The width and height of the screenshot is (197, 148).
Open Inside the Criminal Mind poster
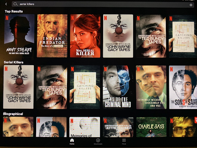pos(118,87)
